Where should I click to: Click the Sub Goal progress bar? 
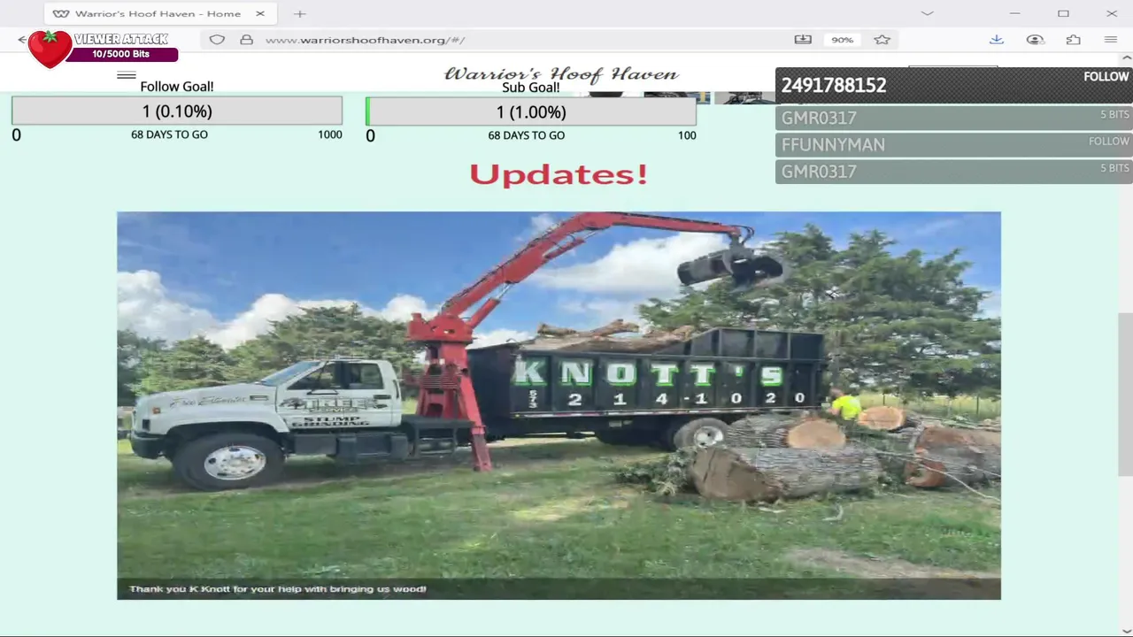click(531, 111)
